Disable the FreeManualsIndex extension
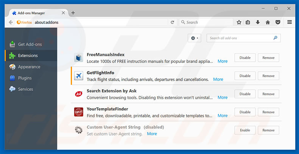 pyautogui.click(x=245, y=58)
